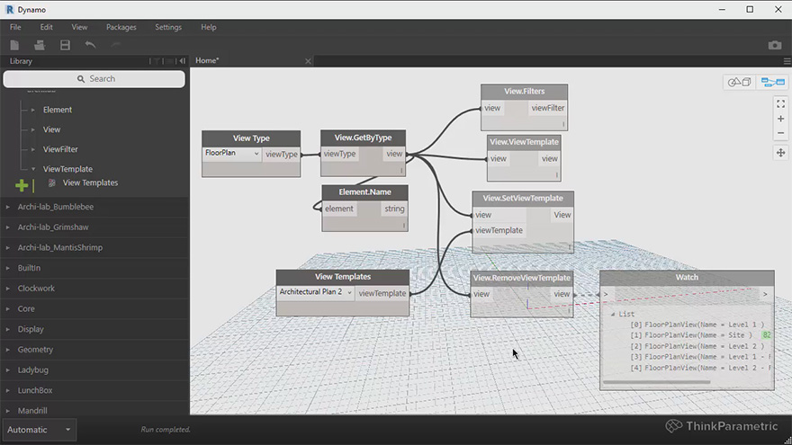Select "[1] FloorPlanView(Name = Site )" row

[x=691, y=335]
